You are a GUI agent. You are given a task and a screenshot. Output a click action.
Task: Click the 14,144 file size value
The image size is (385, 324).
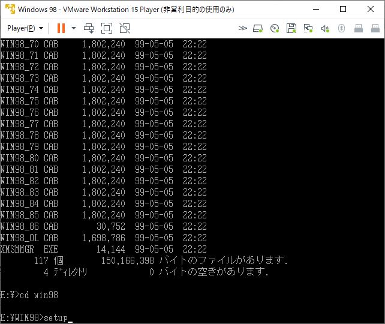[111, 250]
